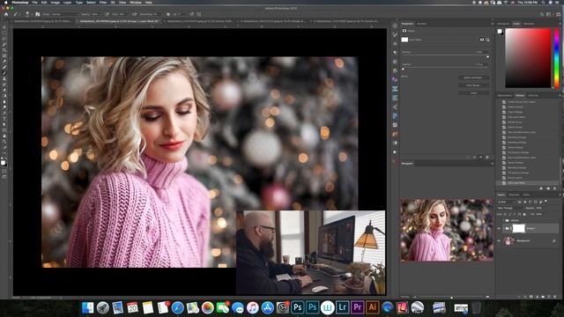Select the Pen tool
Viewport: 564px width, 317px height.
click(4, 113)
